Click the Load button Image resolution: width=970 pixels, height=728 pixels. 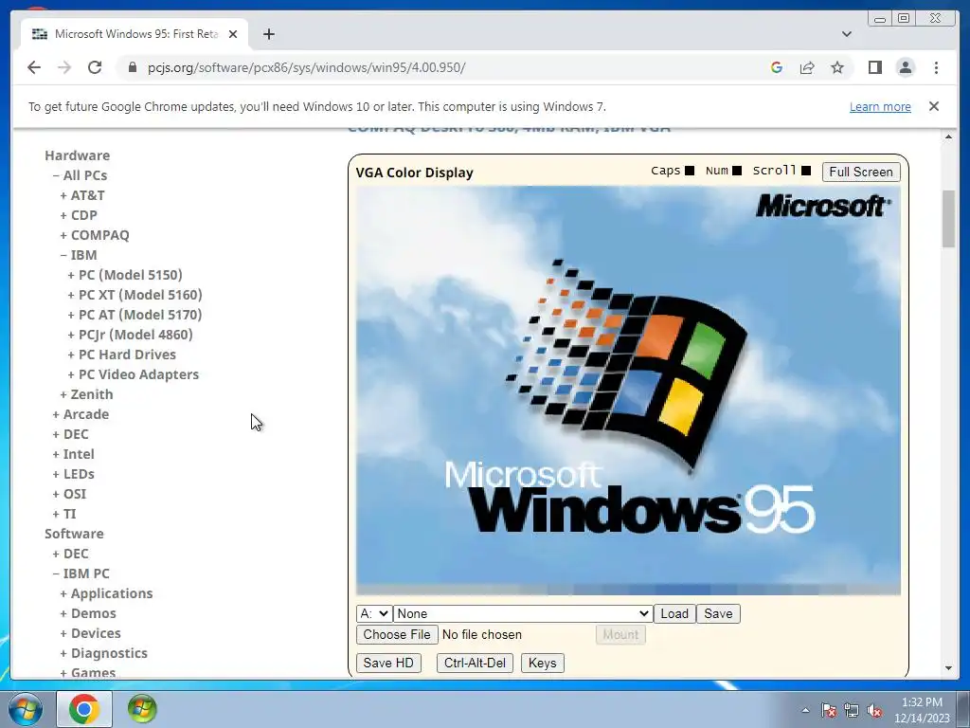[x=674, y=613]
